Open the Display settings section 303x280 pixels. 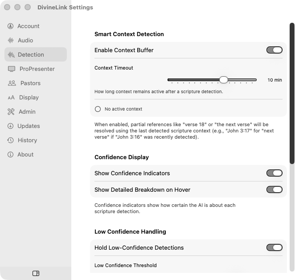pyautogui.click(x=36, y=98)
